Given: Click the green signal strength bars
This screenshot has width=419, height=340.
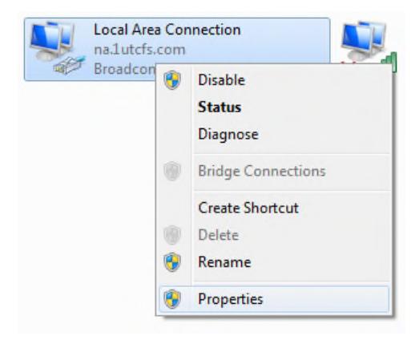Looking at the screenshot, I should 389,62.
